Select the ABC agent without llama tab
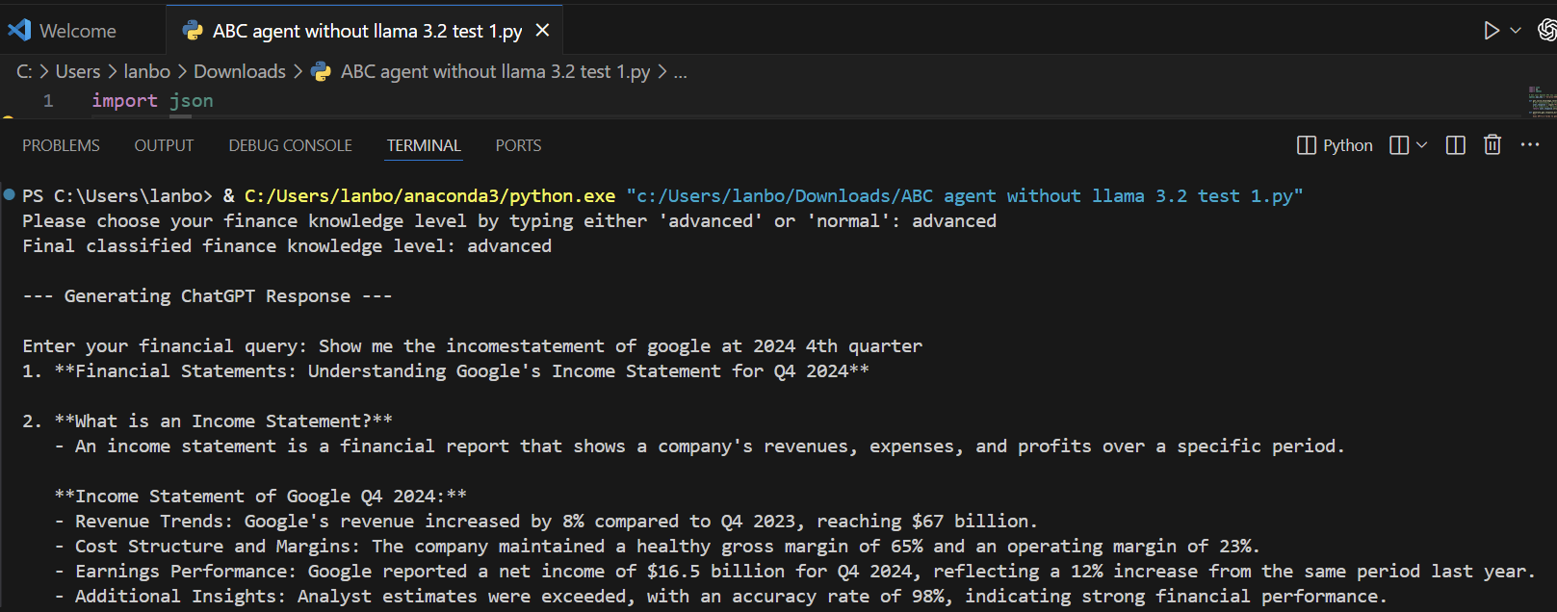 click(366, 31)
